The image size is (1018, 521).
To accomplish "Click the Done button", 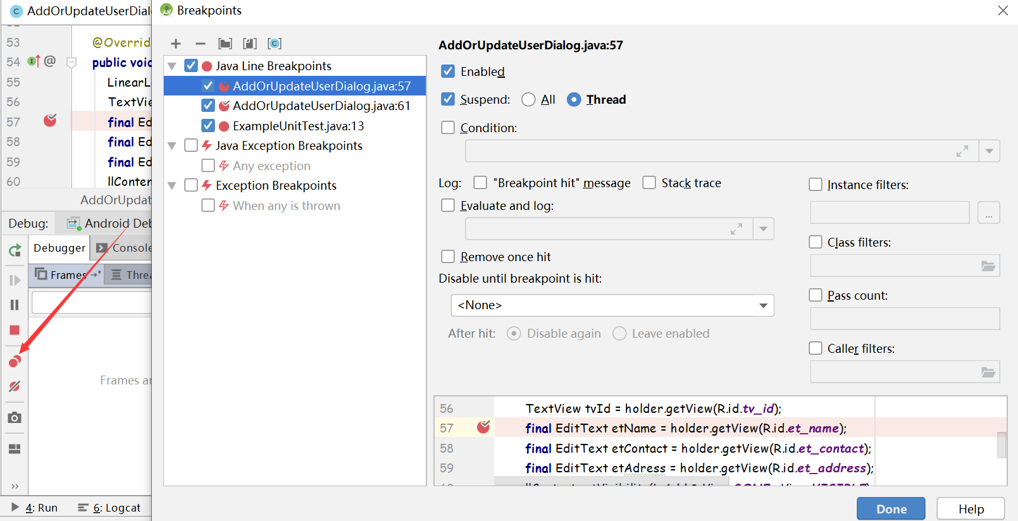I will [x=891, y=509].
